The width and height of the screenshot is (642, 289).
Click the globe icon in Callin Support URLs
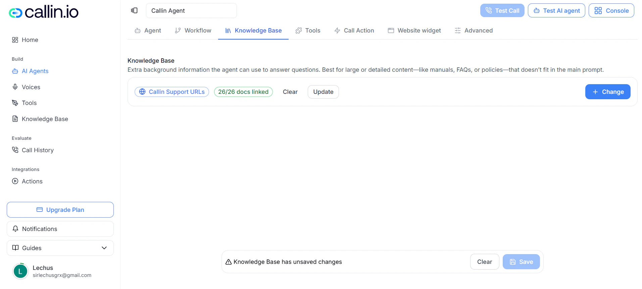142,92
